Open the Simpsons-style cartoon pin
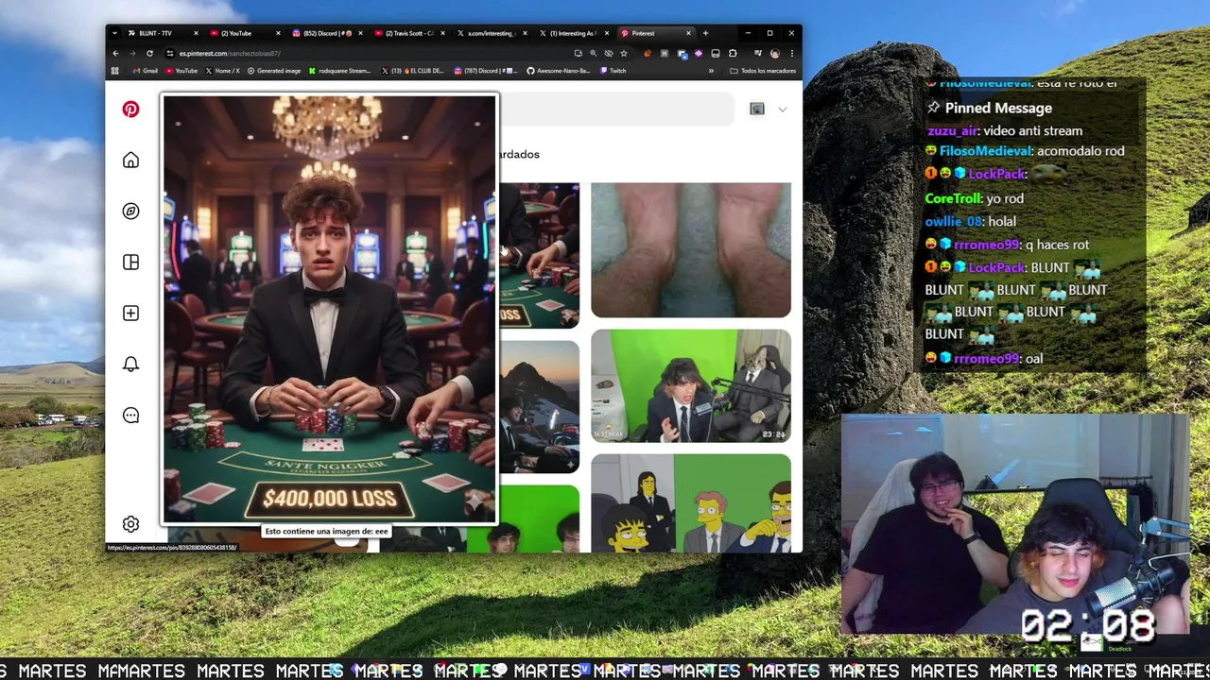This screenshot has height=680, width=1210. point(691,503)
